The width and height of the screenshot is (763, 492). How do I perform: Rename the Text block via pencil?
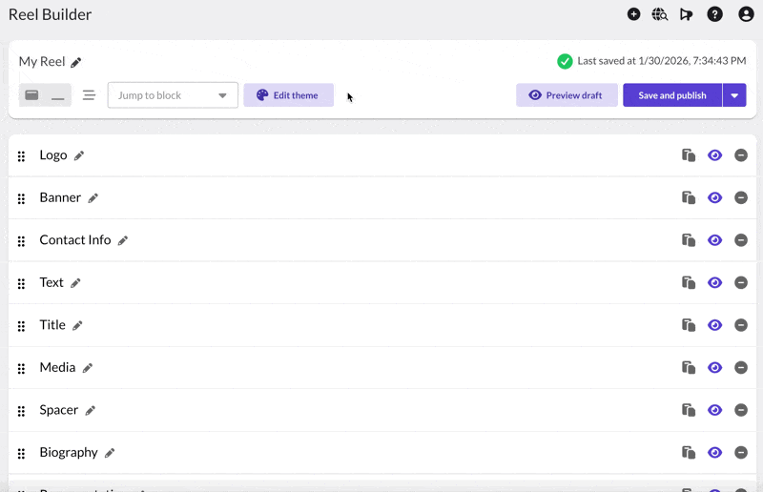click(75, 283)
